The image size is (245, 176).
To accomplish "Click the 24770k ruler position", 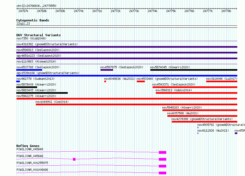I will tap(79, 11).
